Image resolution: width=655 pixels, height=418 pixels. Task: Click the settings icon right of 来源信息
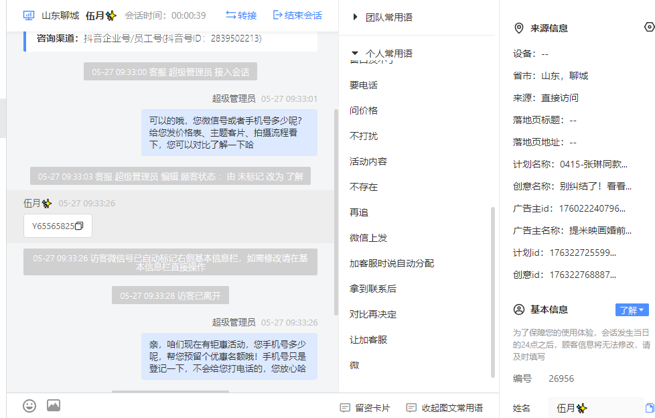[650, 27]
